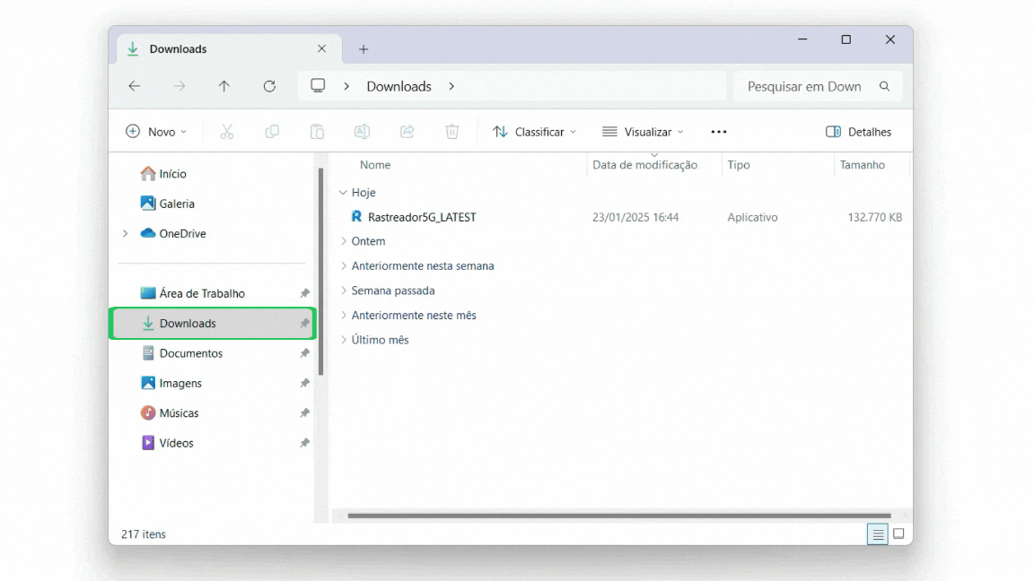The width and height of the screenshot is (1034, 581).
Task: Maximize the File Explorer window
Action: pyautogui.click(x=846, y=39)
